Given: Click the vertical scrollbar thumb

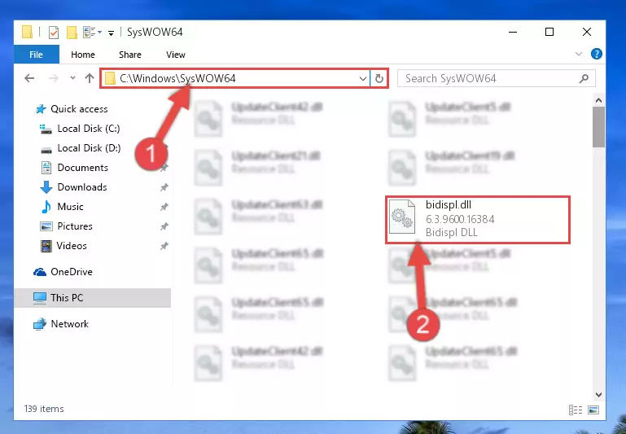Looking at the screenshot, I should tap(598, 127).
